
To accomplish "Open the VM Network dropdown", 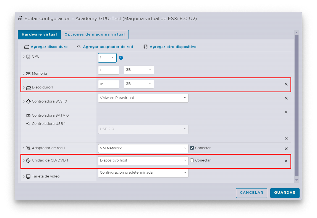I will pyautogui.click(x=143, y=148).
